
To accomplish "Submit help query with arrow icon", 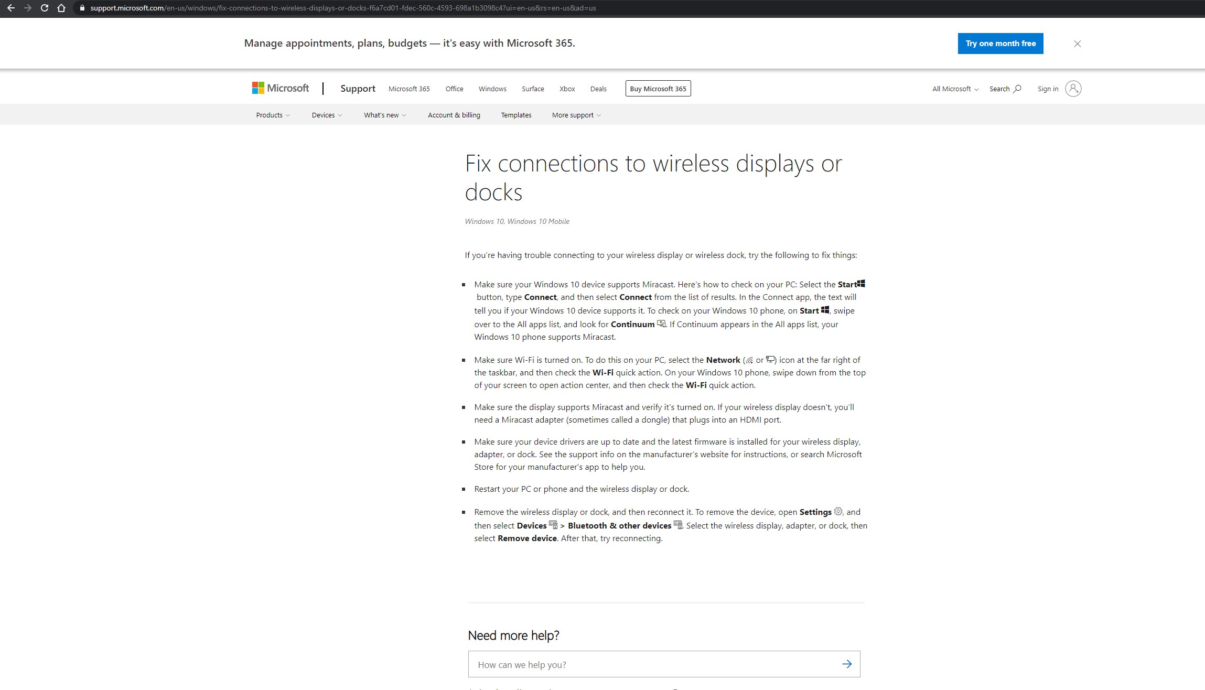I will coord(846,664).
